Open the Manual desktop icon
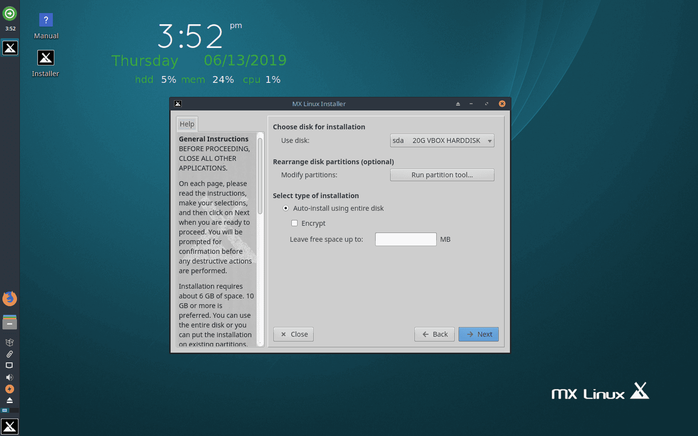This screenshot has height=436, width=698. click(x=46, y=26)
